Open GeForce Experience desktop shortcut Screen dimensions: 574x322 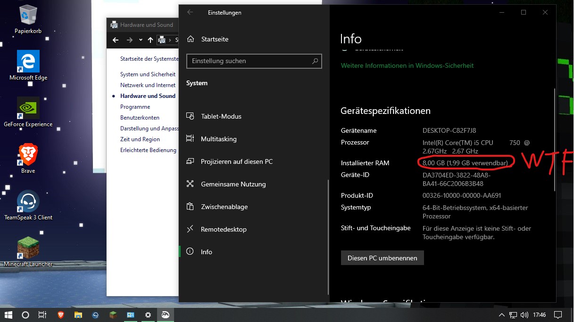pyautogui.click(x=28, y=113)
